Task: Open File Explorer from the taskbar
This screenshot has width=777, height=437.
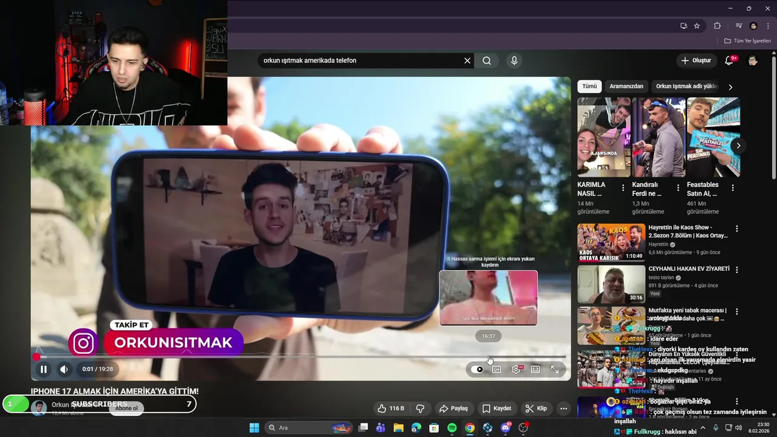Action: coord(398,428)
